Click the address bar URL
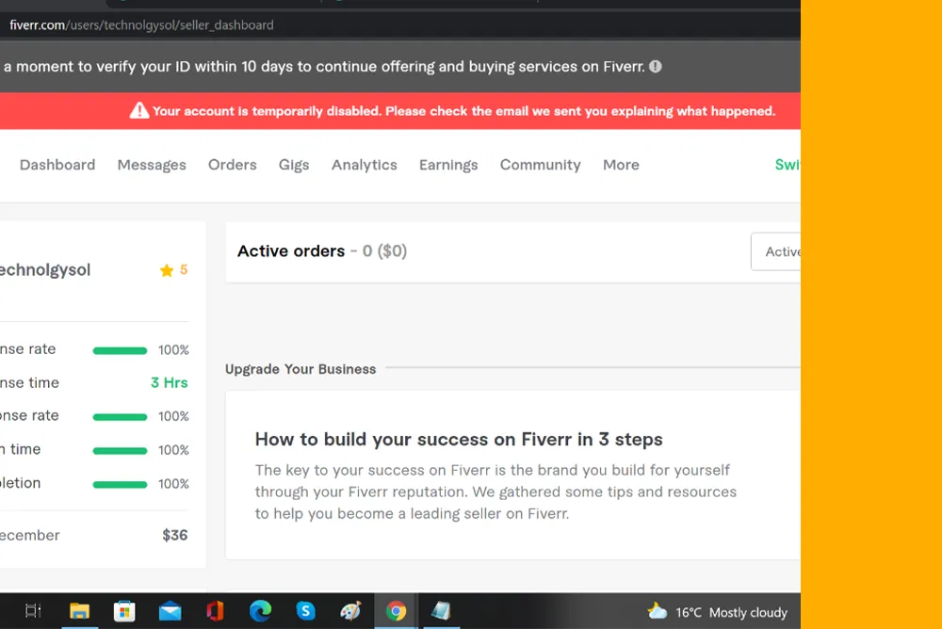Screen dimensions: 942x629 tap(141, 25)
